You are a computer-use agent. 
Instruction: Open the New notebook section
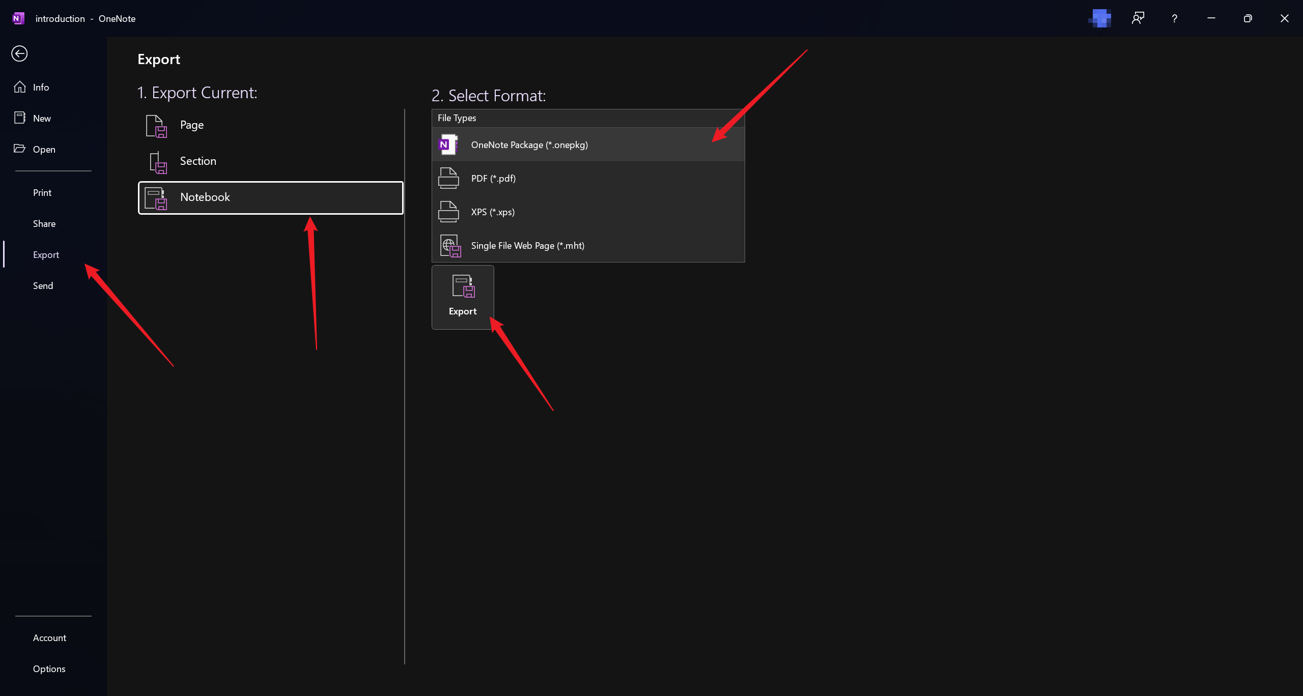[53, 118]
